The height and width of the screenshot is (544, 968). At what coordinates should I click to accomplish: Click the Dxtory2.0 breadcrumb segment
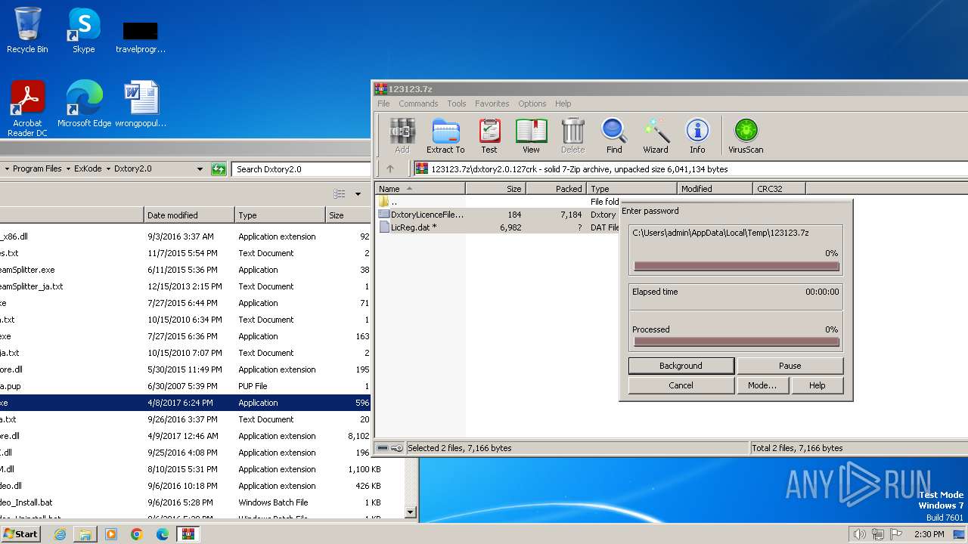click(132, 169)
